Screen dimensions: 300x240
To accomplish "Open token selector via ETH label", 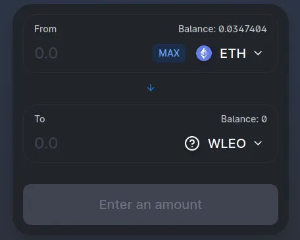I will [233, 53].
